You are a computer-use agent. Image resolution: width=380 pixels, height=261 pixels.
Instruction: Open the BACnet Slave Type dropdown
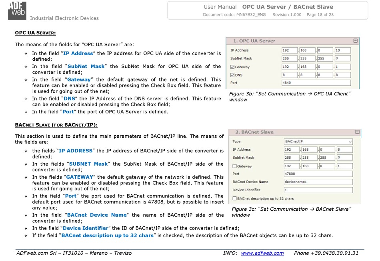point(318,142)
